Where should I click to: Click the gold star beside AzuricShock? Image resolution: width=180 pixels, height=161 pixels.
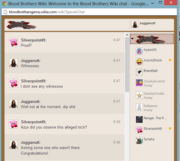170,60
